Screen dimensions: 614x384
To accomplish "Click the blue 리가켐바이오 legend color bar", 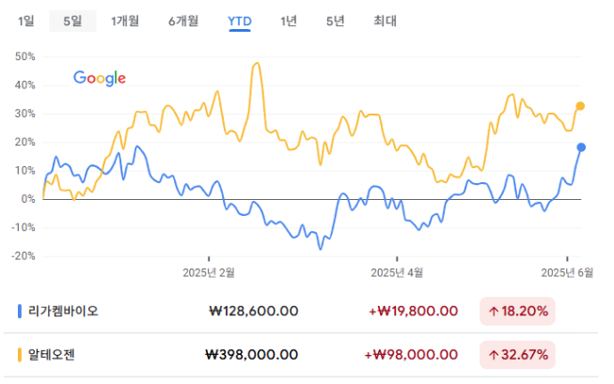I will [x=20, y=312].
